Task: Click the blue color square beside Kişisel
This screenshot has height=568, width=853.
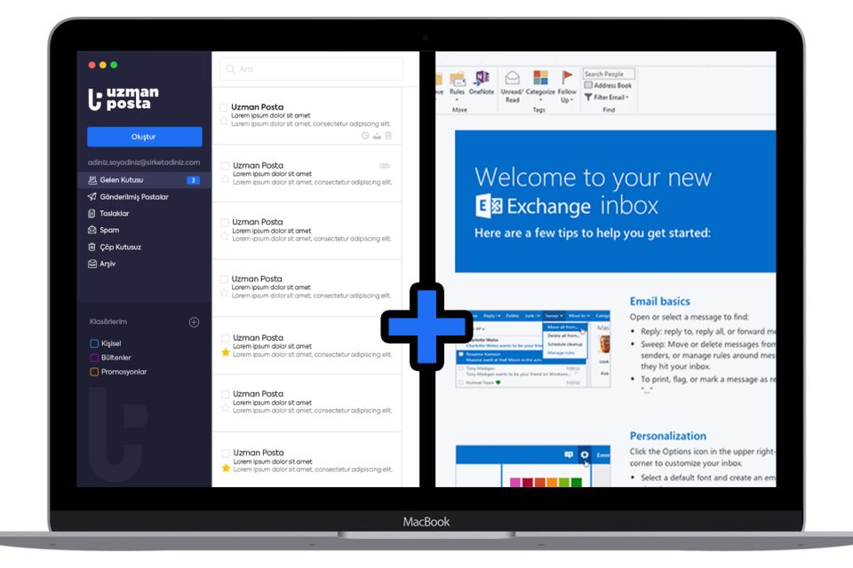Action: pyautogui.click(x=94, y=343)
